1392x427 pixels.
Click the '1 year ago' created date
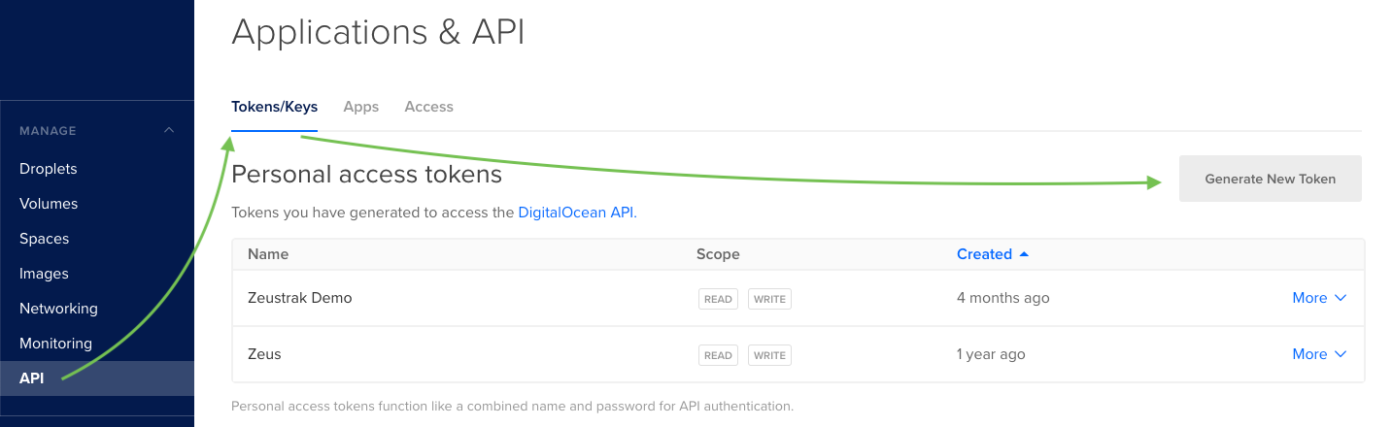pos(991,354)
